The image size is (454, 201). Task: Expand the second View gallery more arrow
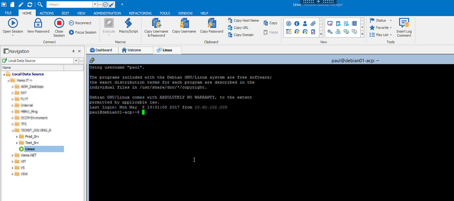[x=362, y=34]
